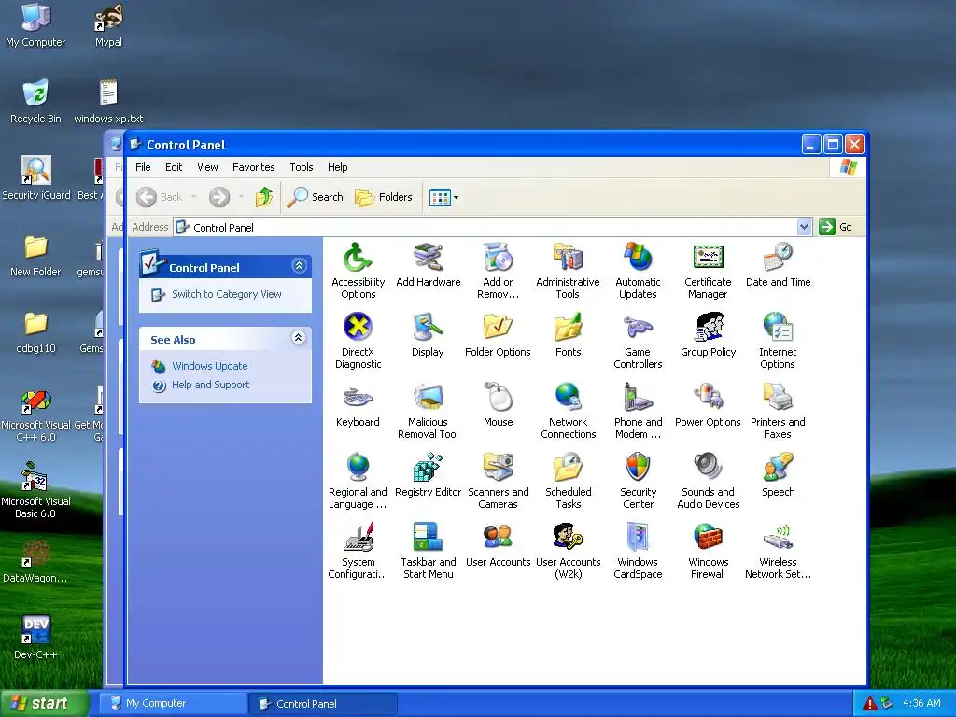
Task: Select the Keyboard applet icon
Action: click(x=358, y=398)
